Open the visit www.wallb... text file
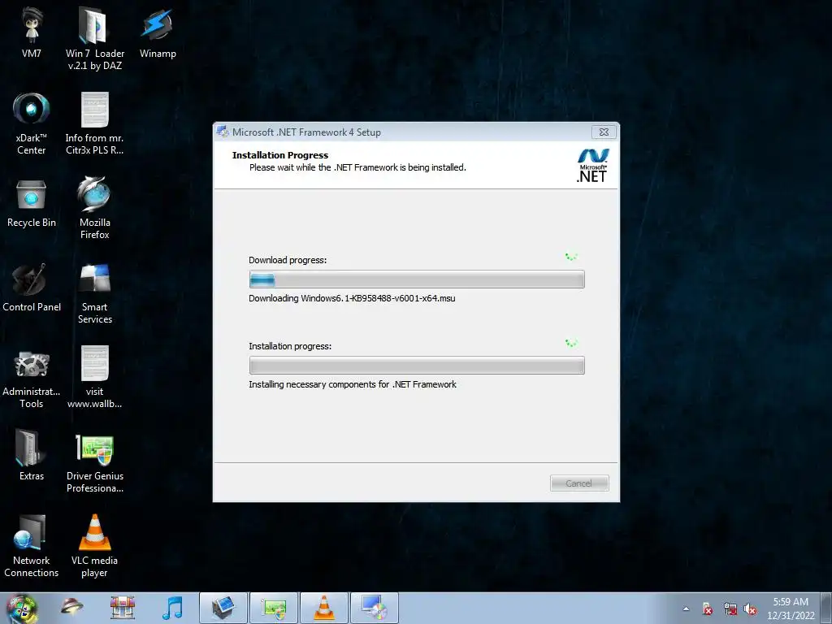This screenshot has height=624, width=832. tap(94, 377)
